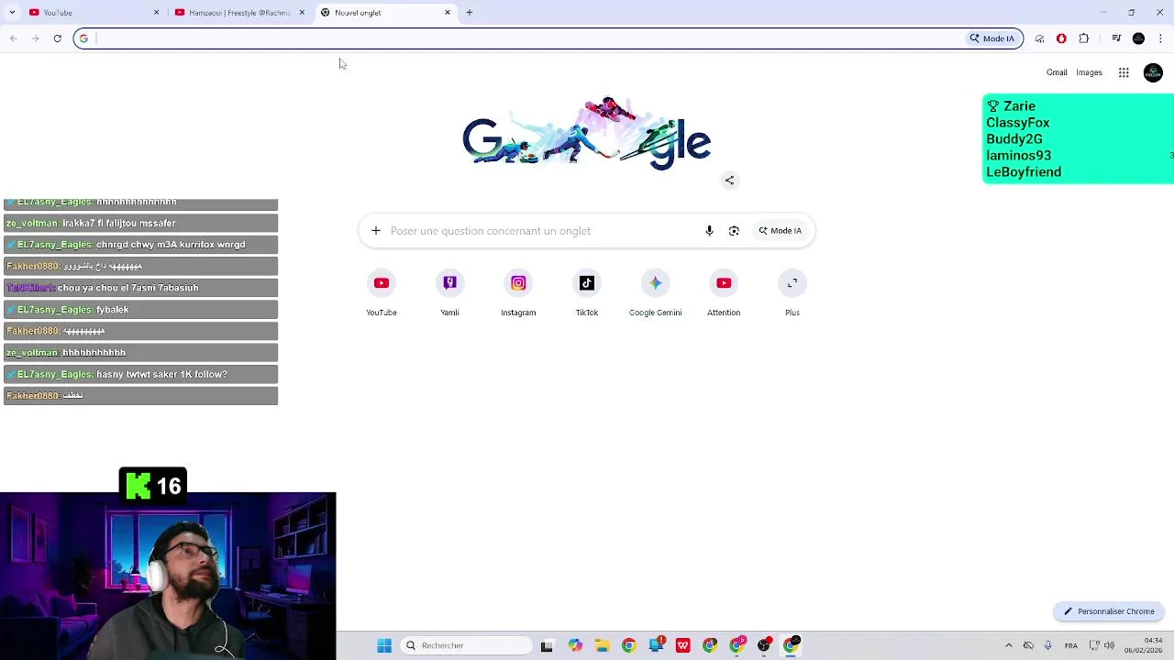Open Gmail link
Viewport: 1174px width, 660px height.
point(1057,72)
